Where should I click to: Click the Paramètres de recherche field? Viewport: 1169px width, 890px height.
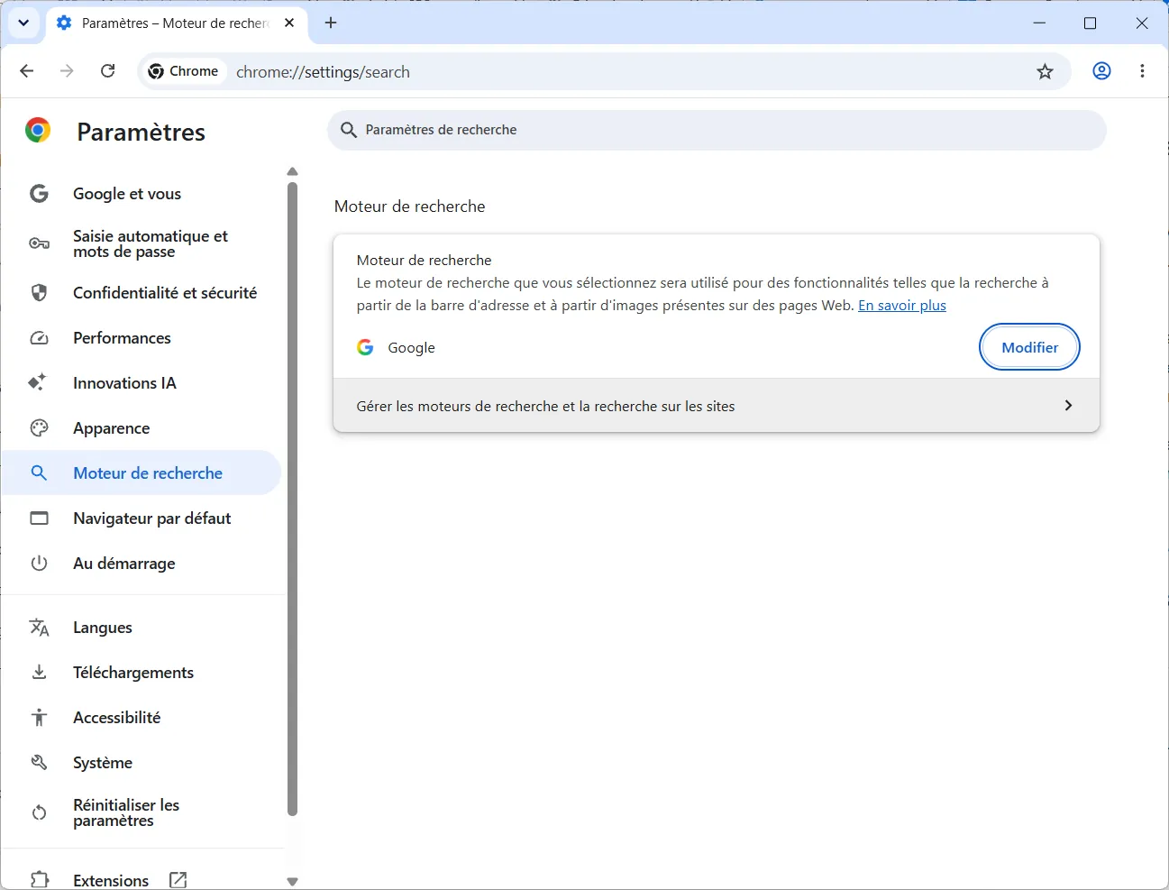click(717, 130)
